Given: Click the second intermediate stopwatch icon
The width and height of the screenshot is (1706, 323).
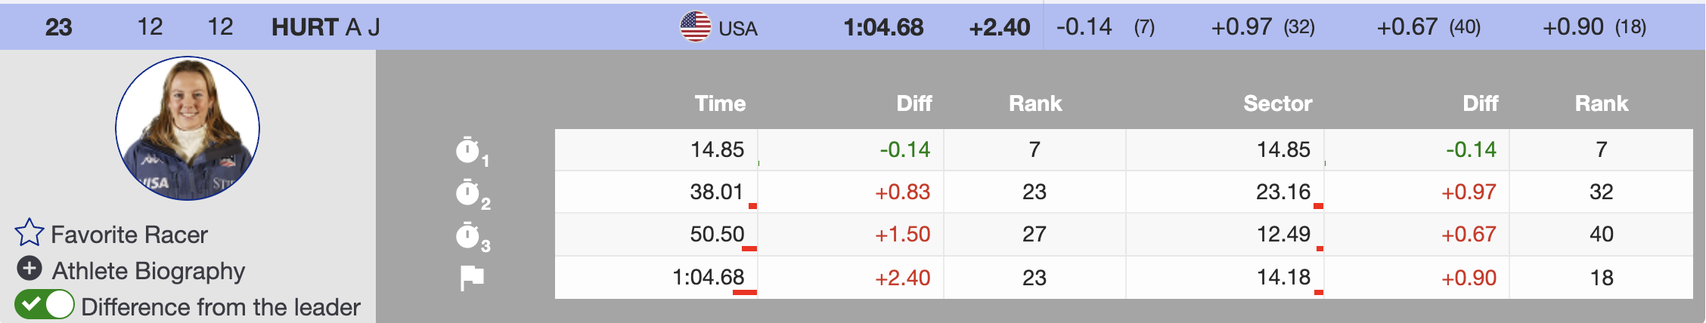Looking at the screenshot, I should [469, 193].
